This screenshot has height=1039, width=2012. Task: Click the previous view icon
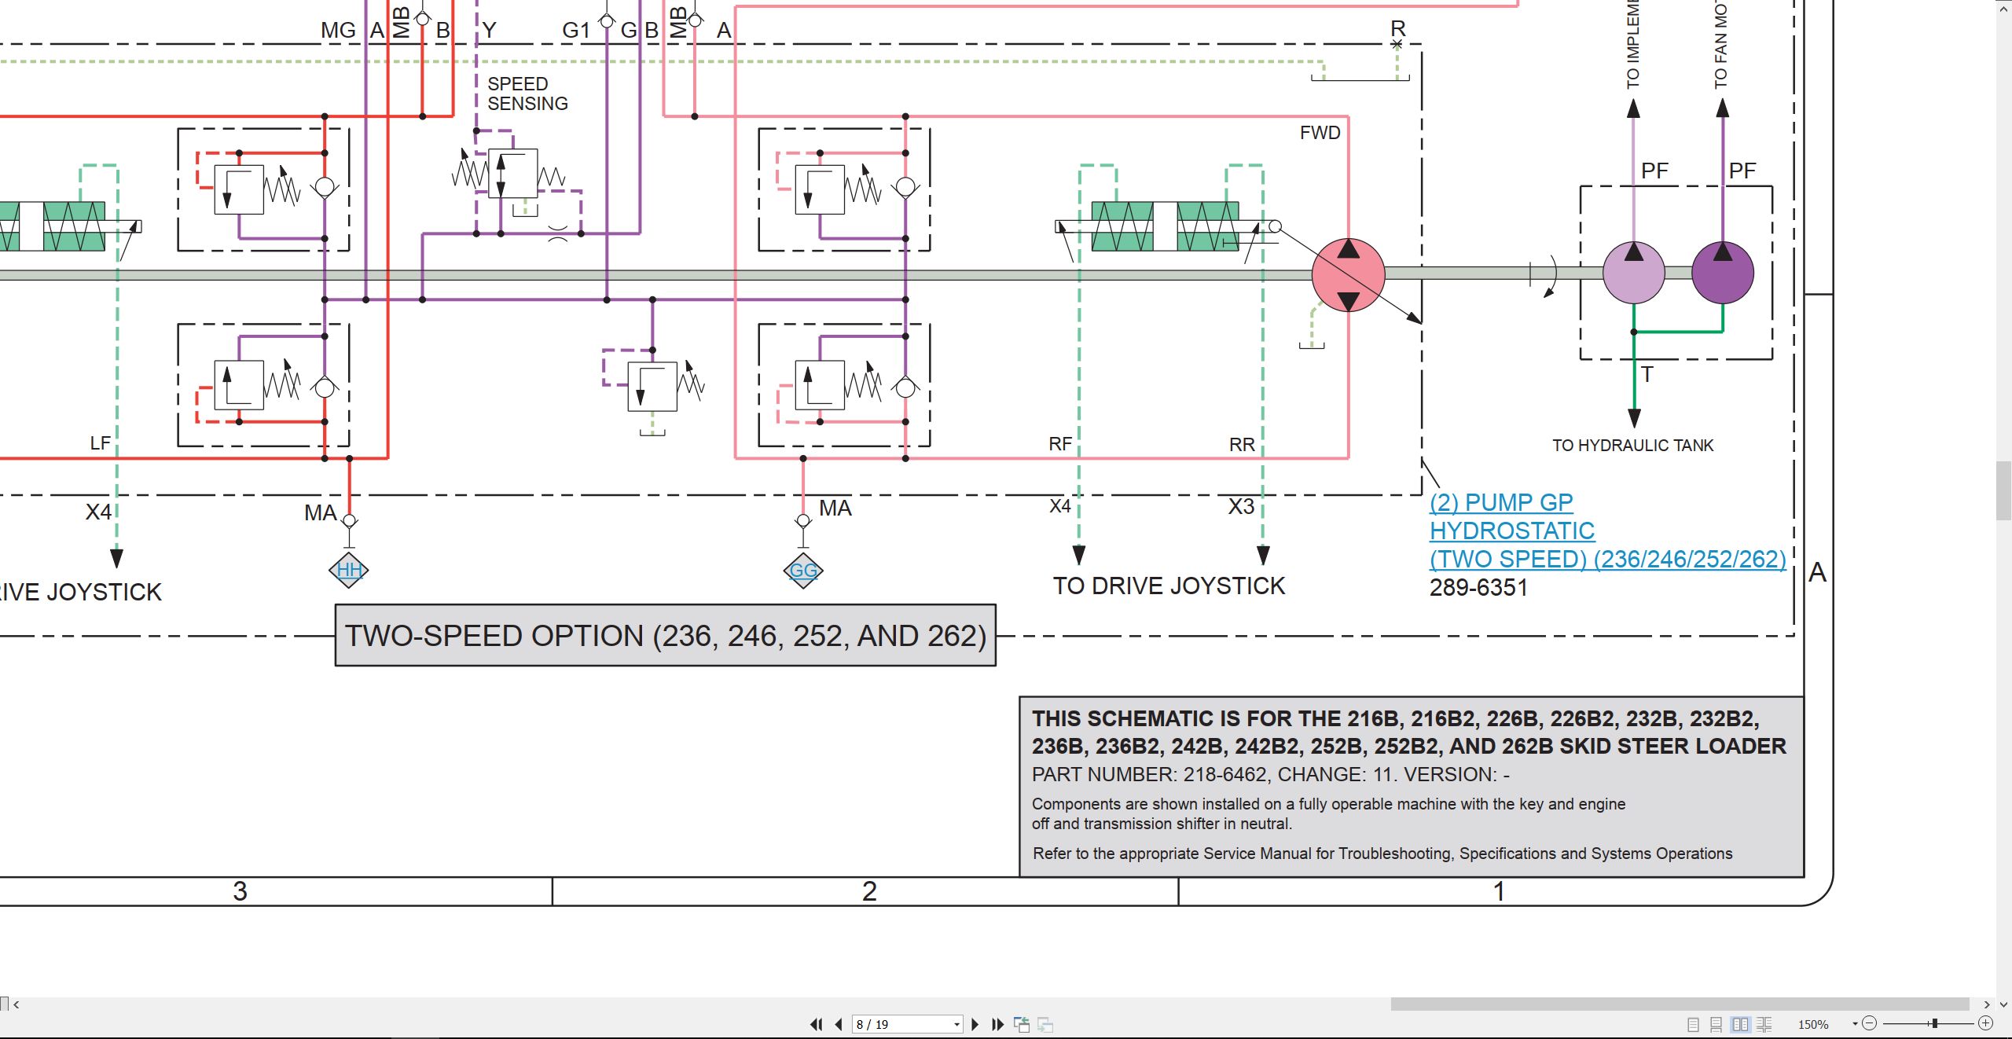pyautogui.click(x=1022, y=1024)
